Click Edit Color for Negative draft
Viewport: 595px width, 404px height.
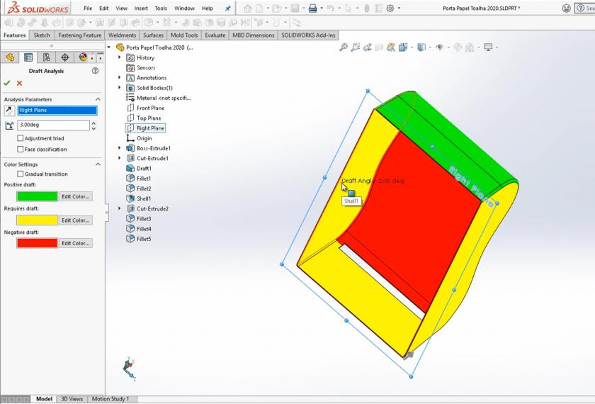[75, 243]
